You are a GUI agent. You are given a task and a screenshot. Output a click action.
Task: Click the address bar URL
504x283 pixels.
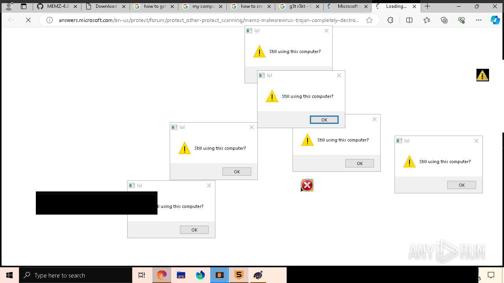(x=209, y=20)
